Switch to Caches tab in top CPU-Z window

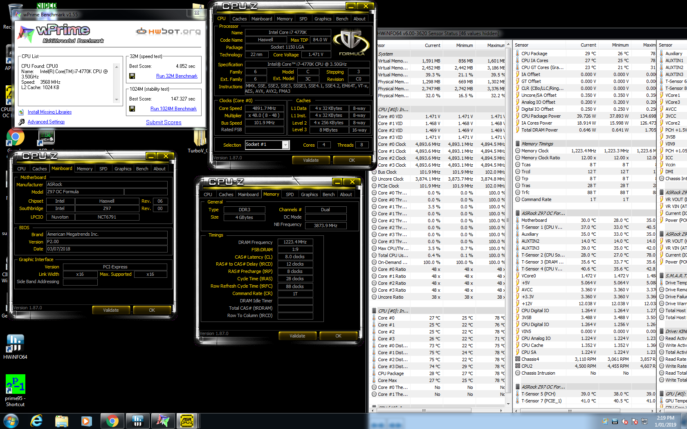click(x=239, y=19)
